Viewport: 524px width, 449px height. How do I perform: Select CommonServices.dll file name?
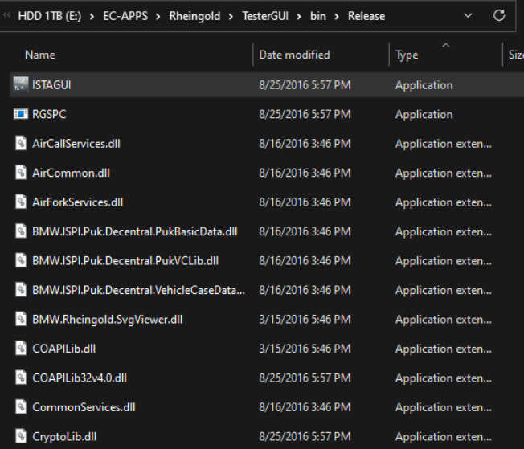tap(84, 407)
